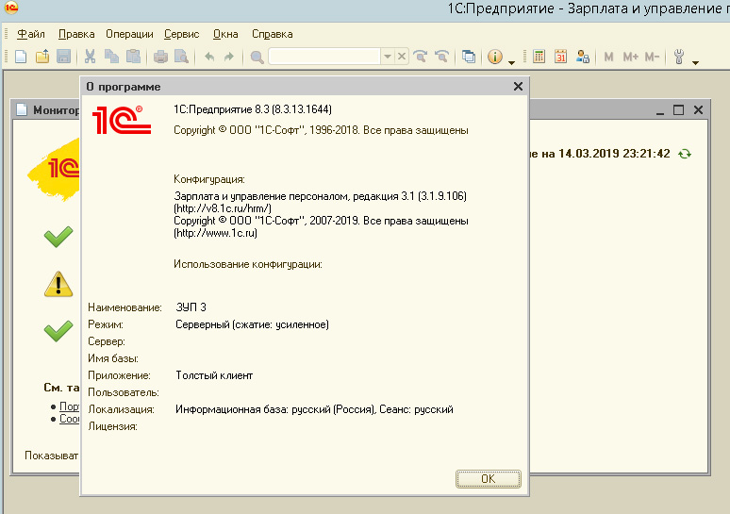Click the ЗУП 3 name value
Image resolution: width=730 pixels, height=514 pixels.
[x=191, y=307]
